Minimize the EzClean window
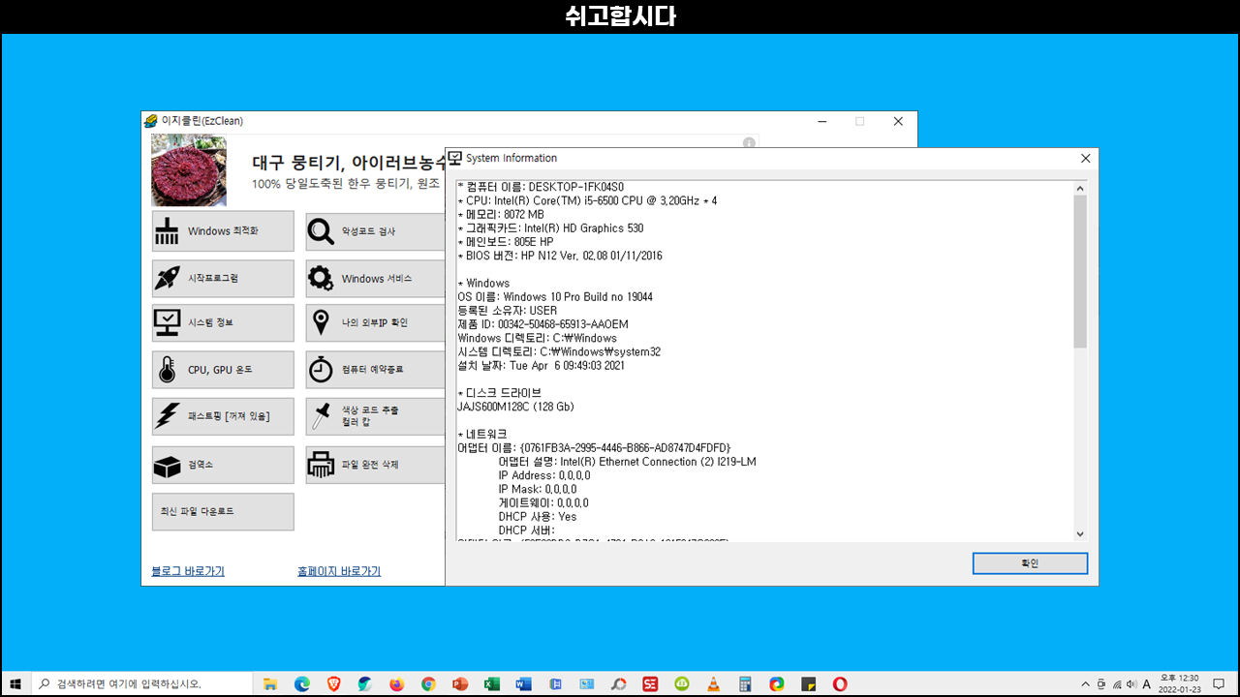 (821, 121)
